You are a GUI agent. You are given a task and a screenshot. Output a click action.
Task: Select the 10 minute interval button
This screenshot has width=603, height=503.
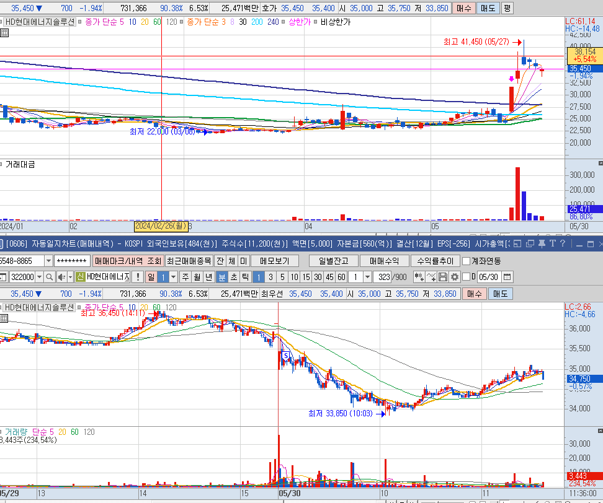[294, 277]
